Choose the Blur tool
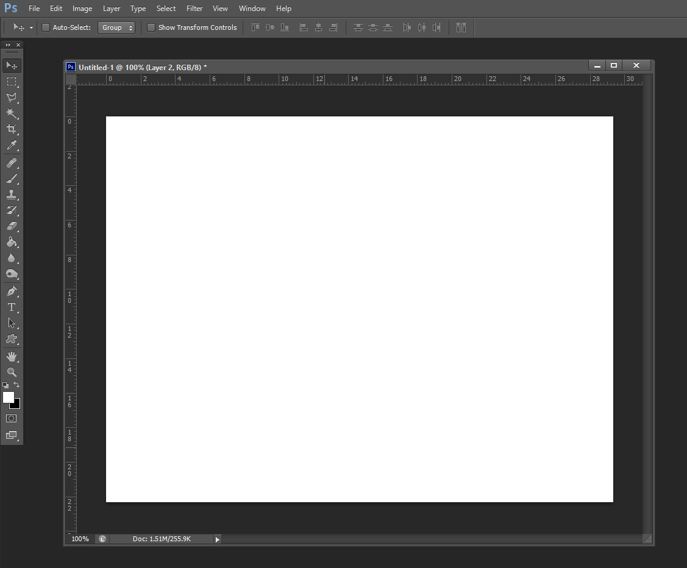 12,258
